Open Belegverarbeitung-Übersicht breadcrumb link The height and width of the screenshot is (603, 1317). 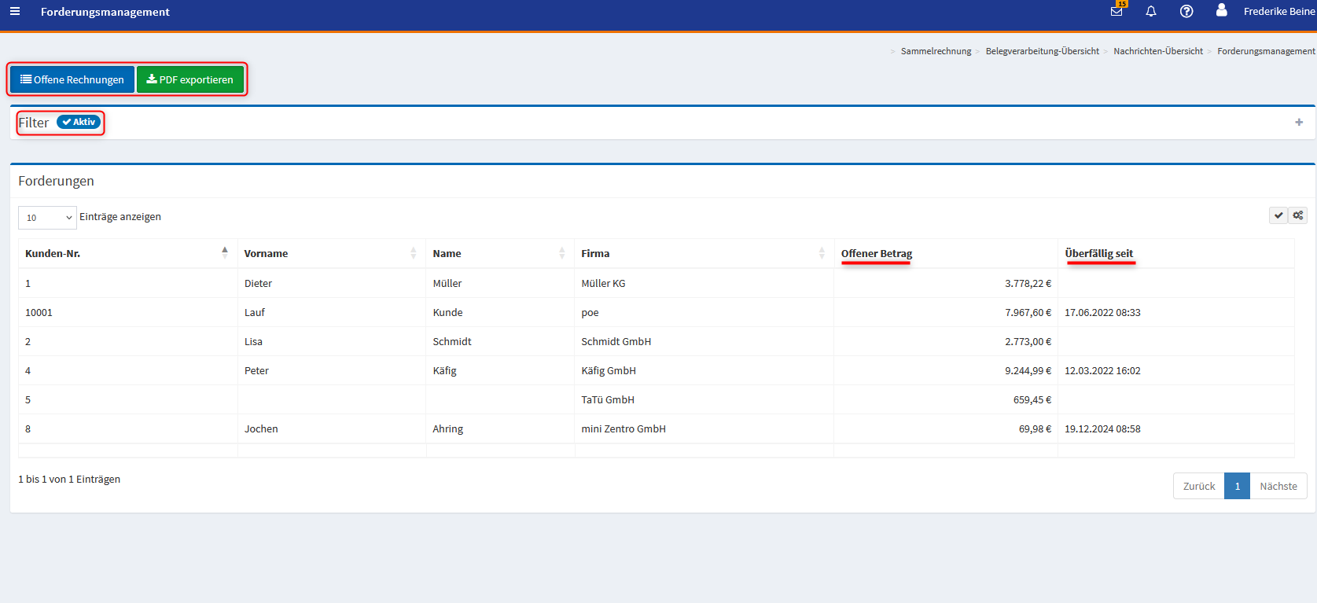(1042, 51)
